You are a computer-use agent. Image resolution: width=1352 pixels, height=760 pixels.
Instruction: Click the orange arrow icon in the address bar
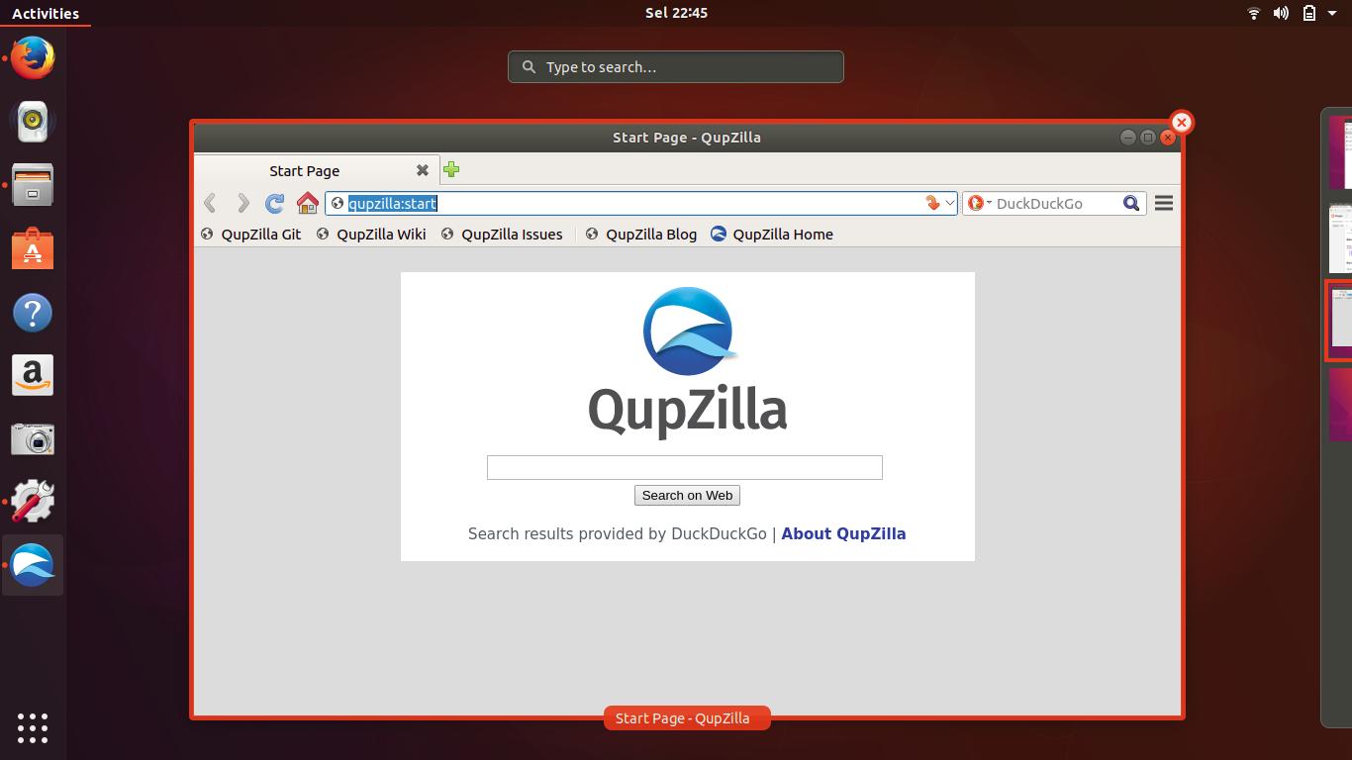pos(931,203)
